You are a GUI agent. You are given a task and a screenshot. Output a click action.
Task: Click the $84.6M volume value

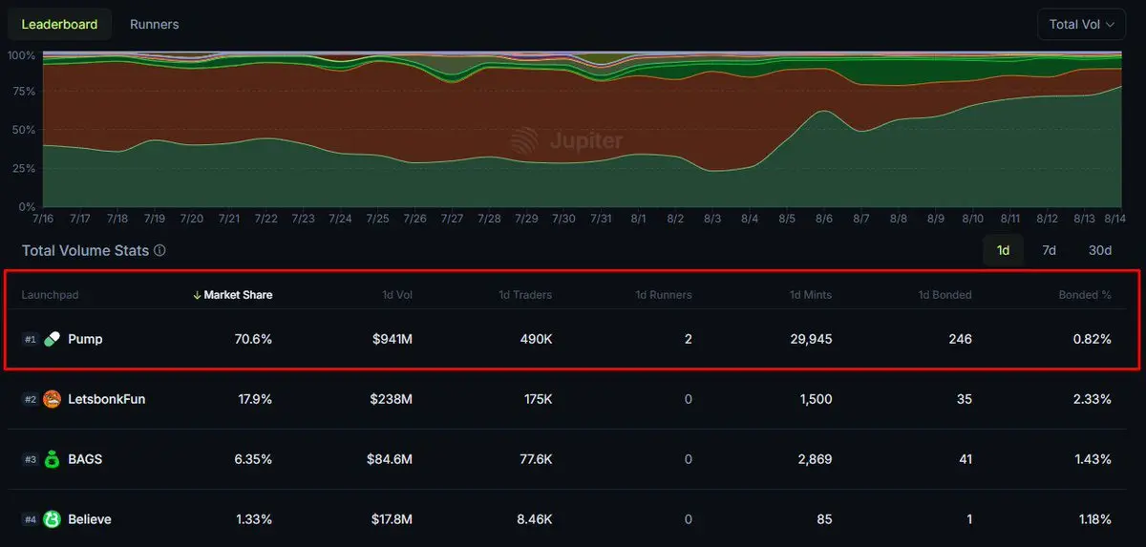[390, 459]
